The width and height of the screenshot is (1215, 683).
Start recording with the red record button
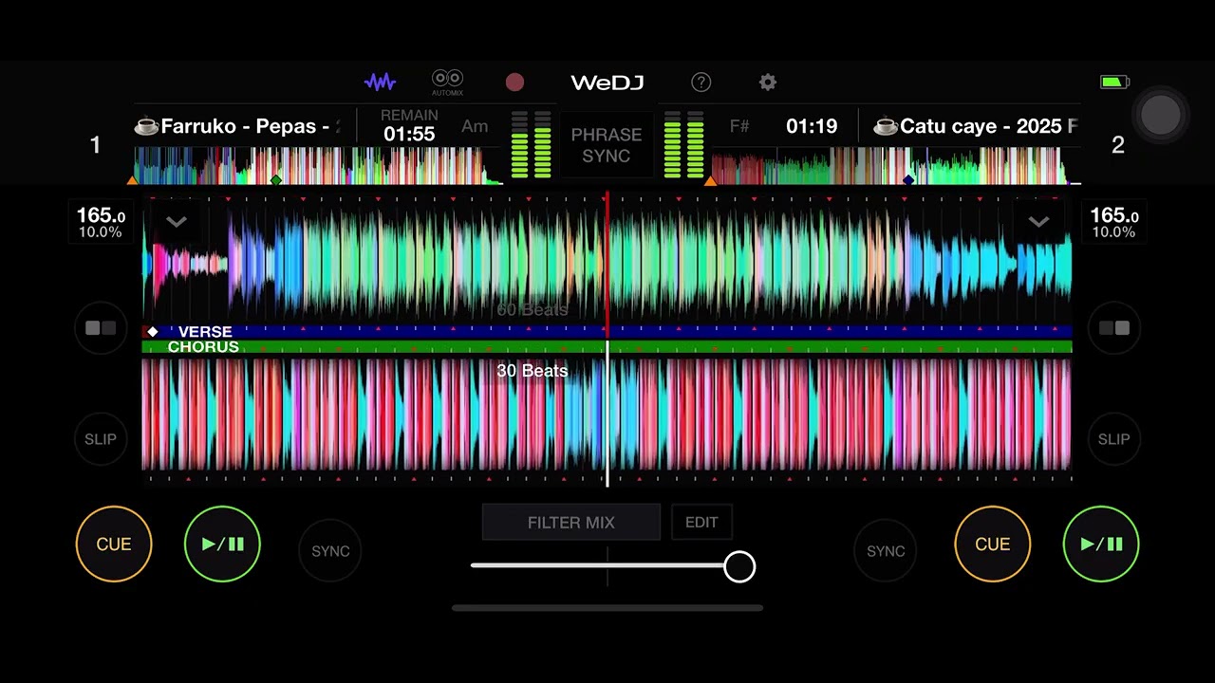pyautogui.click(x=514, y=83)
